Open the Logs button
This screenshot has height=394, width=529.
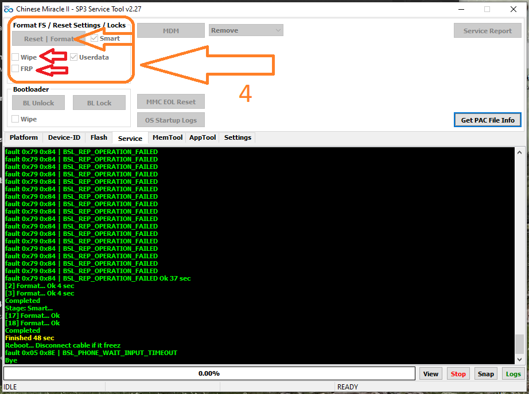[513, 374]
